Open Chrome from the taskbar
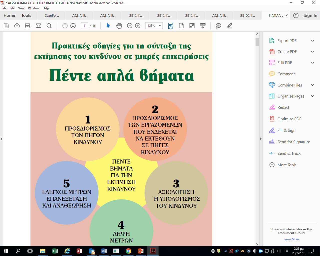The width and height of the screenshot is (320, 256). pyautogui.click(x=128, y=251)
